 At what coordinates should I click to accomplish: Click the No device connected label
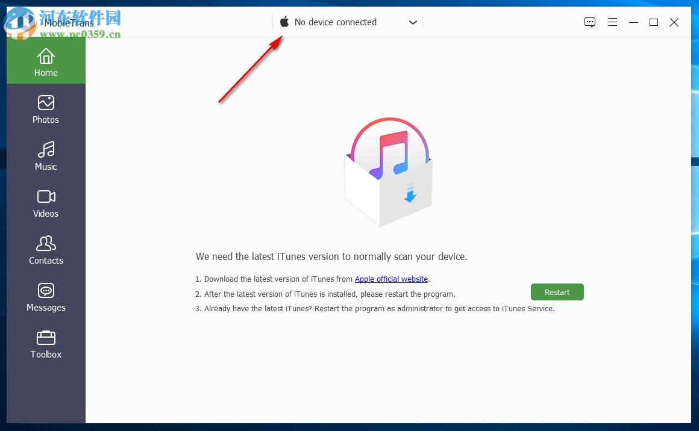pyautogui.click(x=336, y=22)
